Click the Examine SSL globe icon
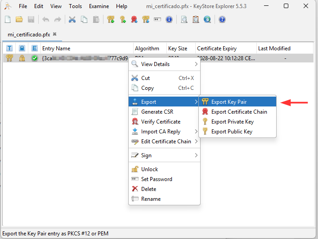This screenshot has width=318, height=239. click(207, 19)
